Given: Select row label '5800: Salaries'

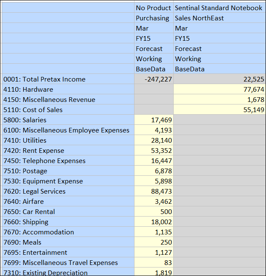Looking at the screenshot, I should (x=68, y=120).
